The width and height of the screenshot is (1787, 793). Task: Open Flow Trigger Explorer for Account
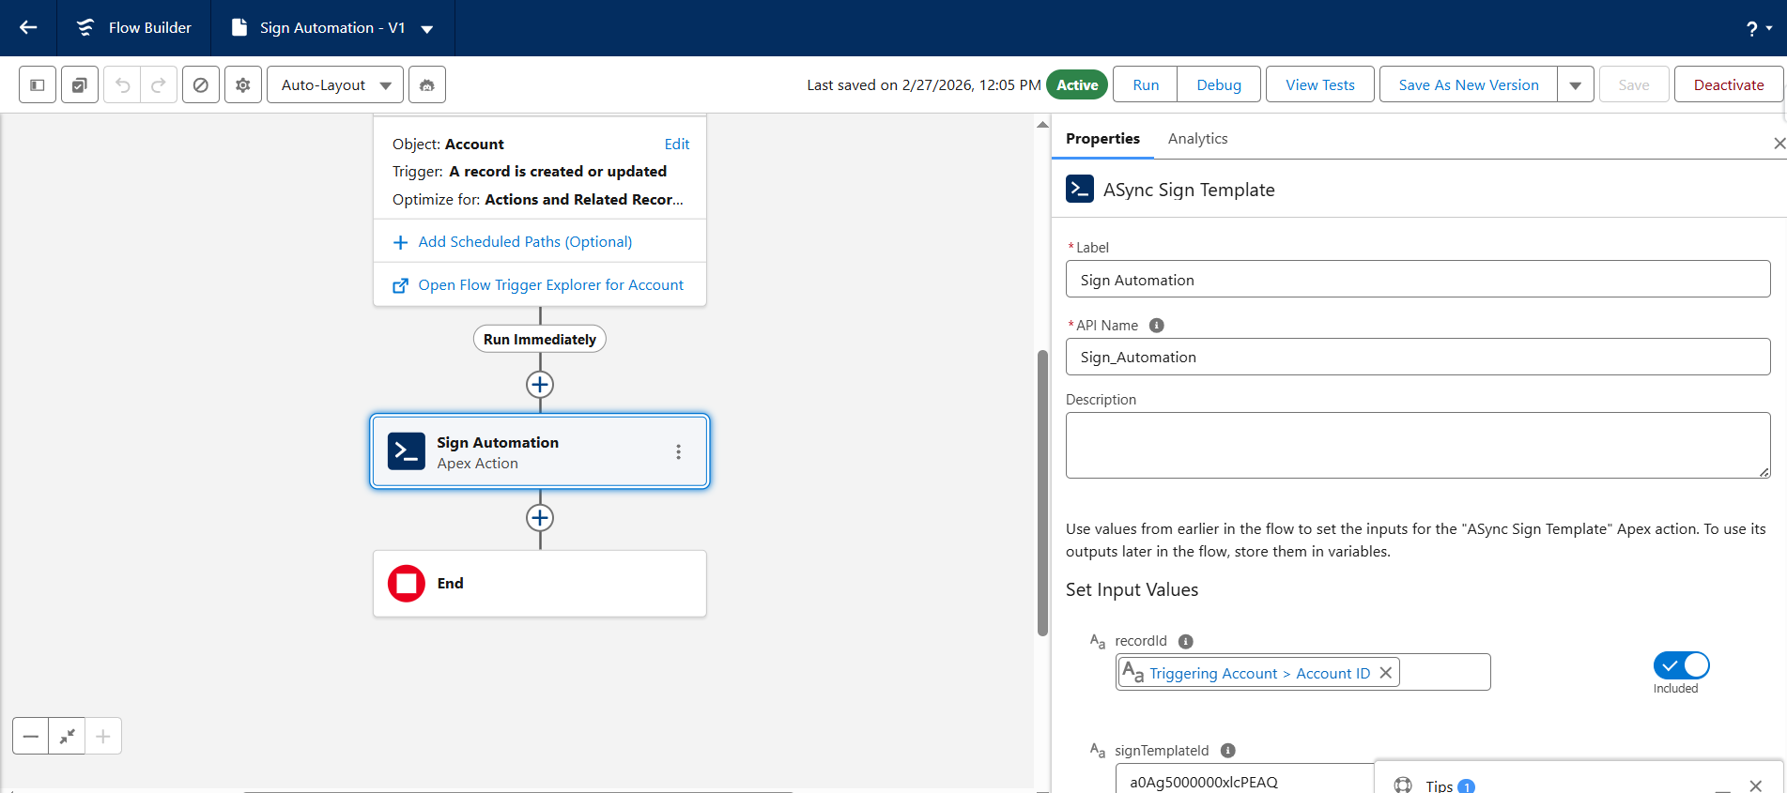pyautogui.click(x=550, y=284)
